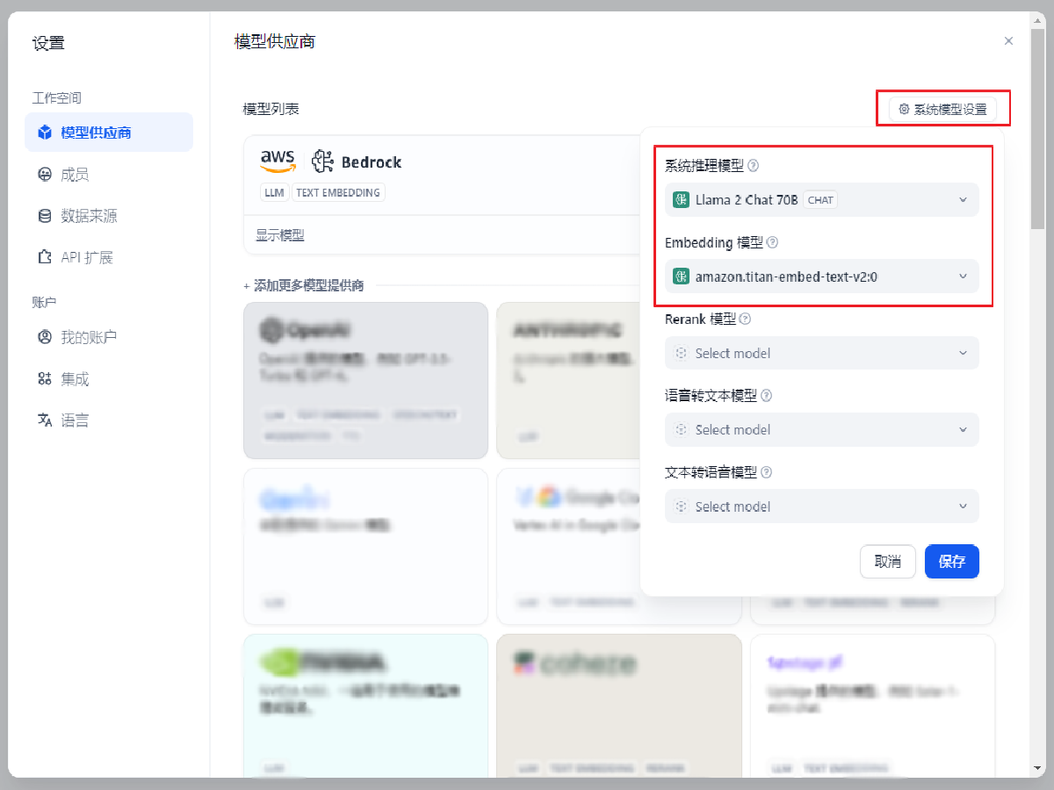Open the Llama 2 Chat 70B dropdown

click(821, 200)
